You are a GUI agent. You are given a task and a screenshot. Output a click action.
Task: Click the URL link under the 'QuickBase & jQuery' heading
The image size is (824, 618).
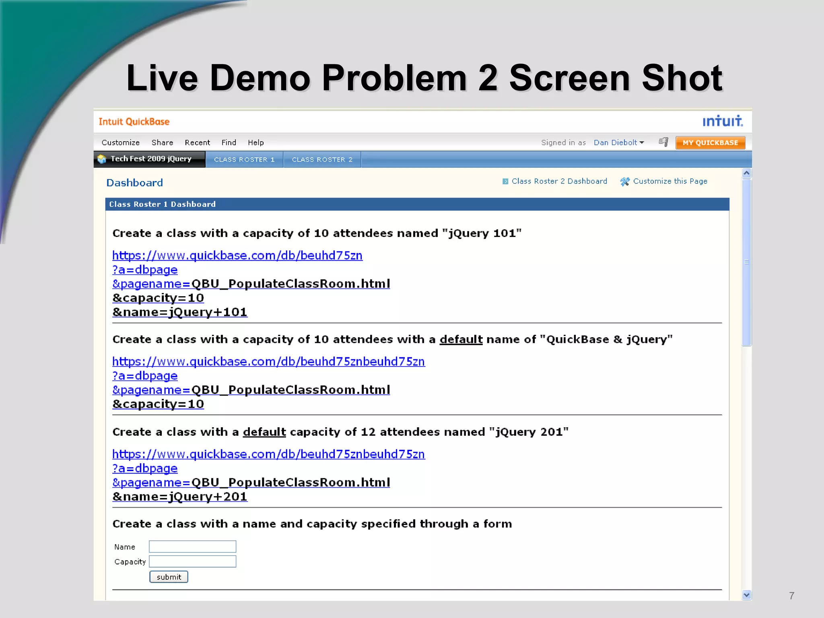(268, 362)
